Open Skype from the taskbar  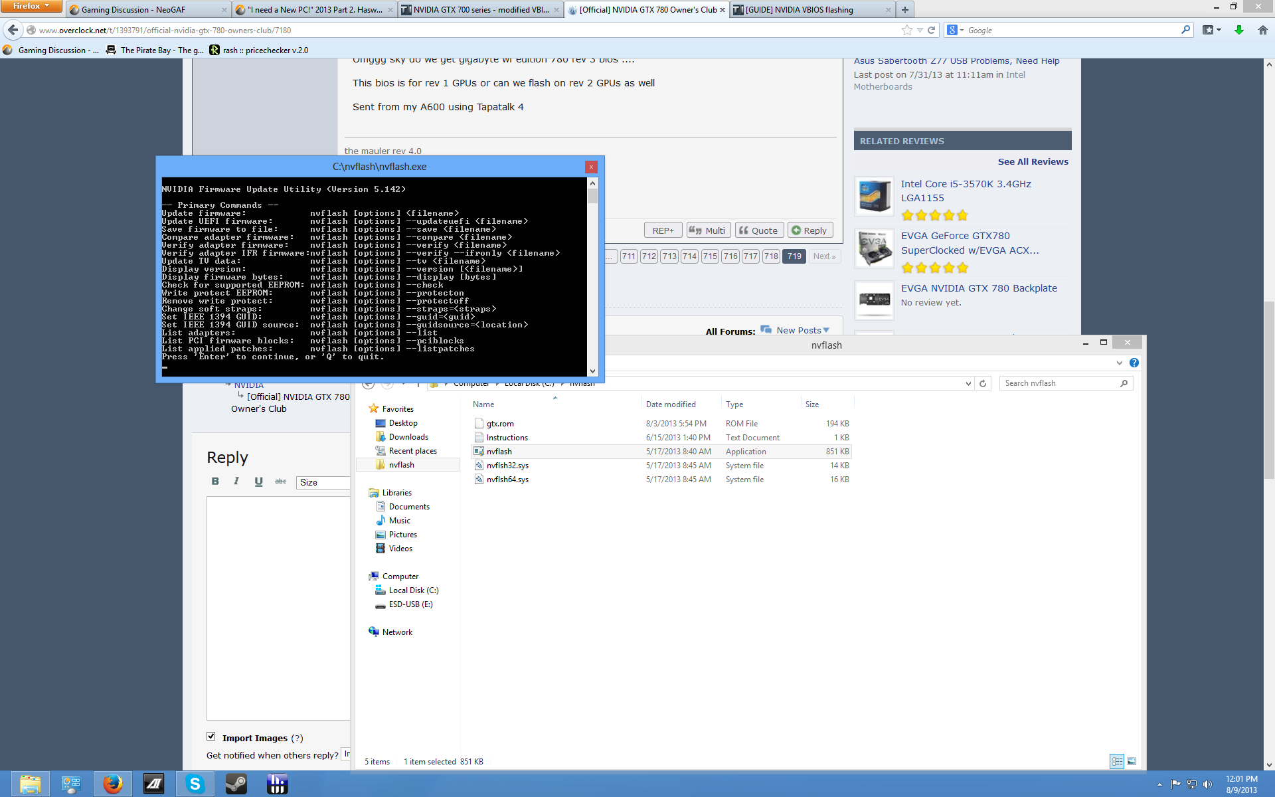click(195, 784)
